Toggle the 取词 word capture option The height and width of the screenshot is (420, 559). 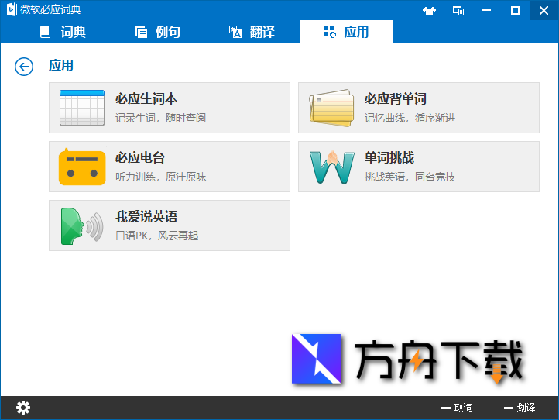[x=458, y=408]
